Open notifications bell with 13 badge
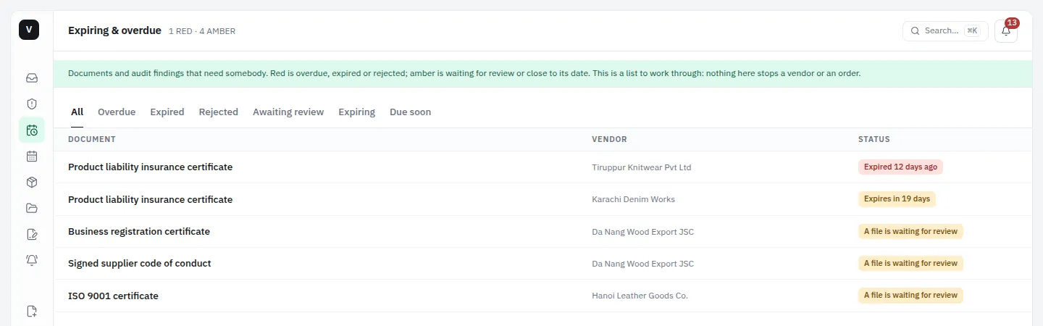The height and width of the screenshot is (326, 1043). click(x=1006, y=31)
